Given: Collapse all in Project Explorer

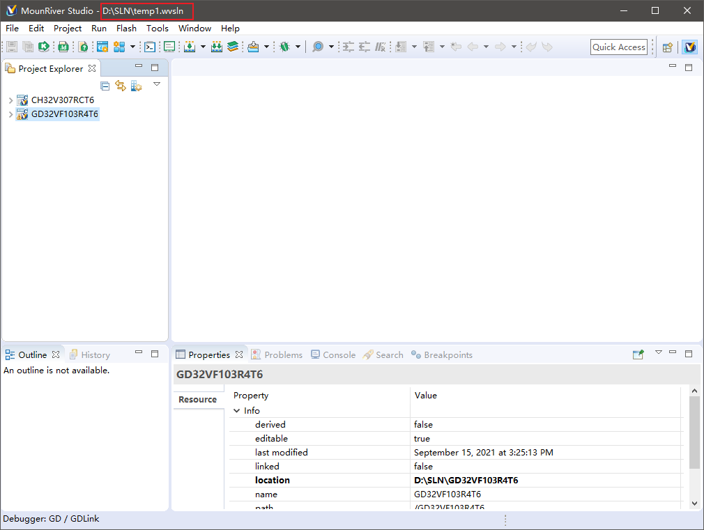Looking at the screenshot, I should [x=105, y=86].
